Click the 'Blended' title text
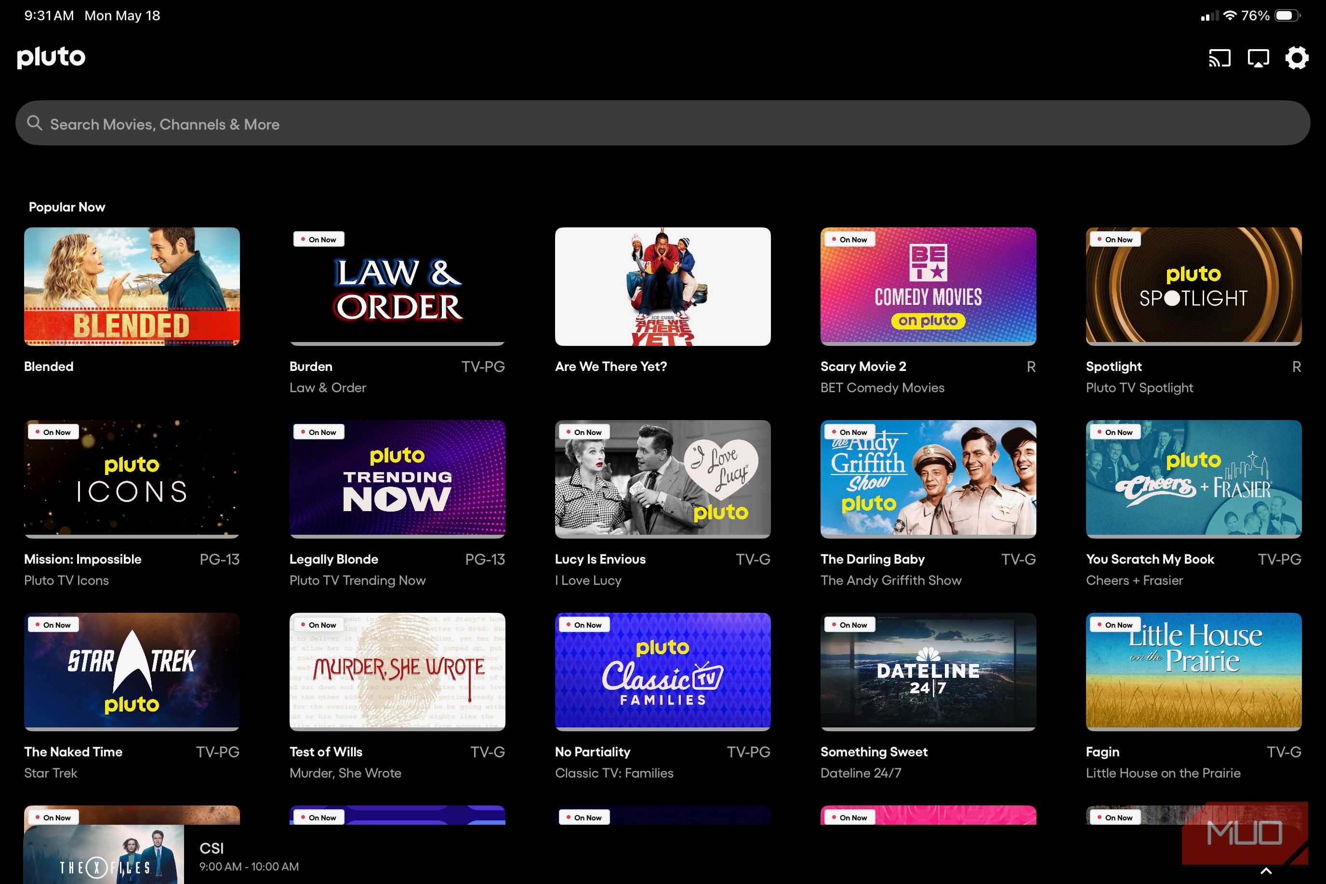Image resolution: width=1326 pixels, height=884 pixels. pos(49,367)
